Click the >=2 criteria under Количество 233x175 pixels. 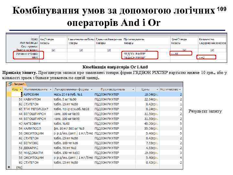coord(212,58)
